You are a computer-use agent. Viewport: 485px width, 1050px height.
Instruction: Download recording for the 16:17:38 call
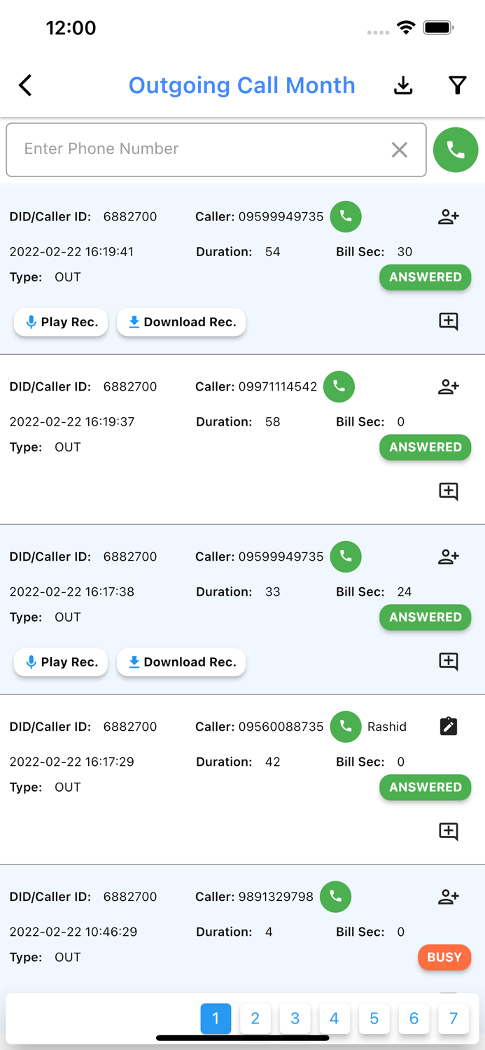point(181,662)
